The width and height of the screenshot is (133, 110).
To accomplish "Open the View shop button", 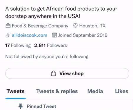I will [67, 73].
